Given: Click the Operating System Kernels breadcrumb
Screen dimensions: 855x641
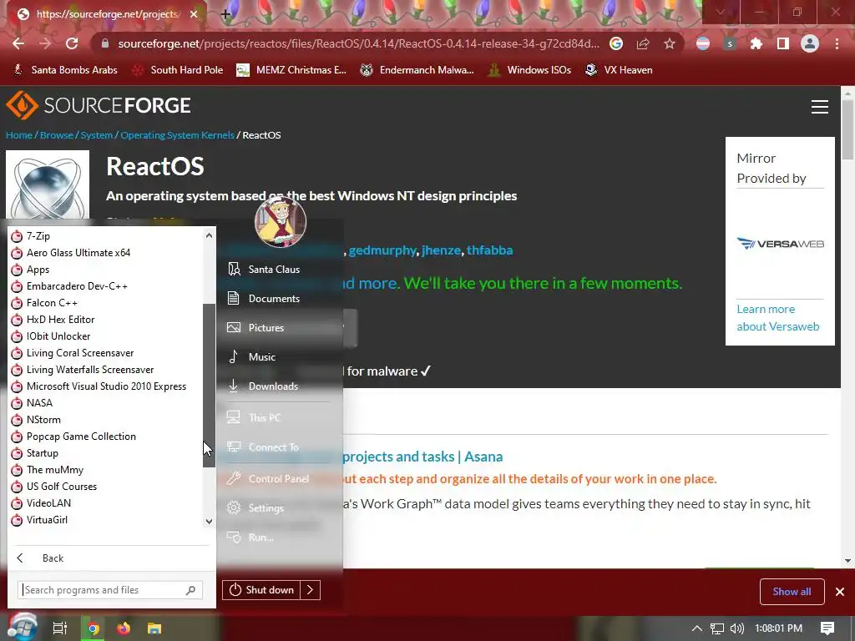Looking at the screenshot, I should 177,135.
